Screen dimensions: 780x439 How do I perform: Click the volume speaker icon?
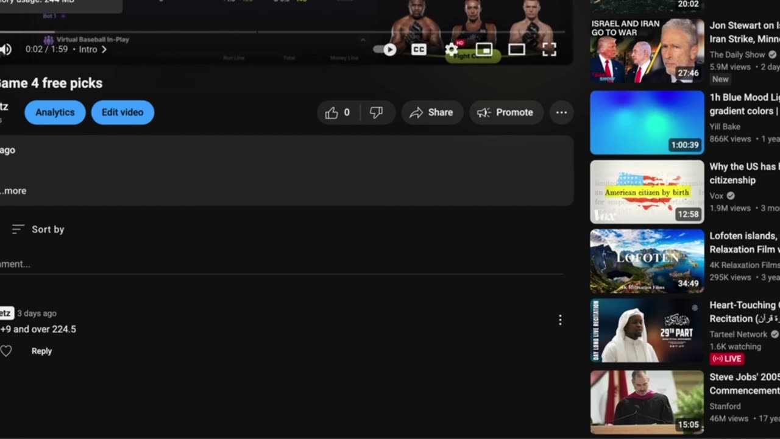(5, 49)
